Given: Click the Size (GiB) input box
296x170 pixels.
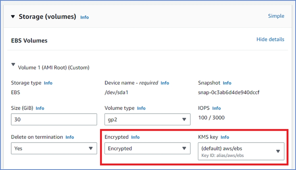Looking at the screenshot, I should (x=54, y=119).
